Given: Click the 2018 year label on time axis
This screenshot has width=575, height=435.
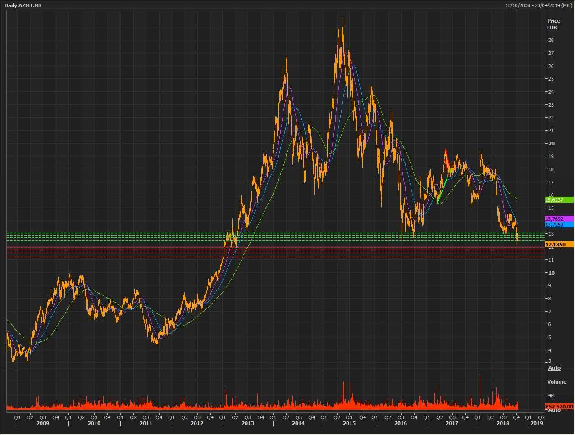Looking at the screenshot, I should coord(503,423).
